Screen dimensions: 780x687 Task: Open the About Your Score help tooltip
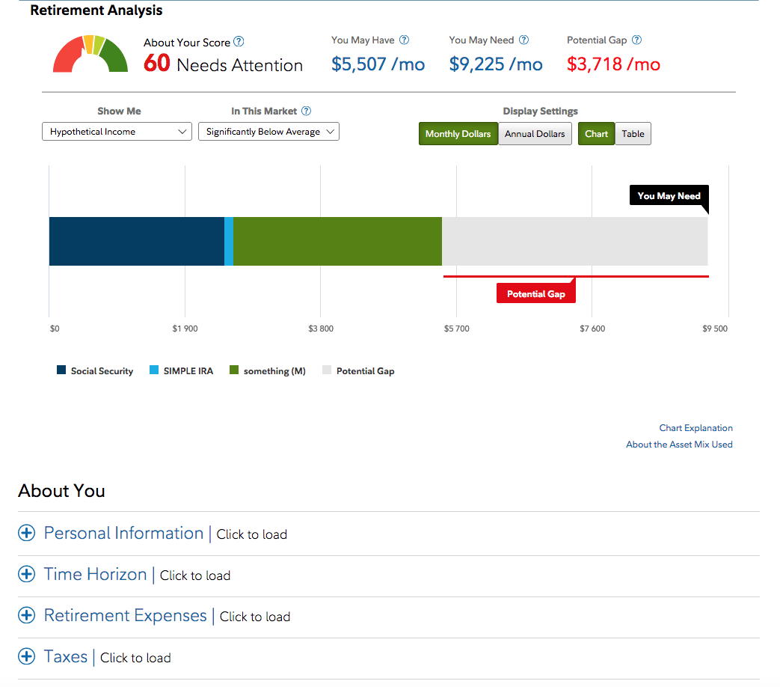pos(239,43)
